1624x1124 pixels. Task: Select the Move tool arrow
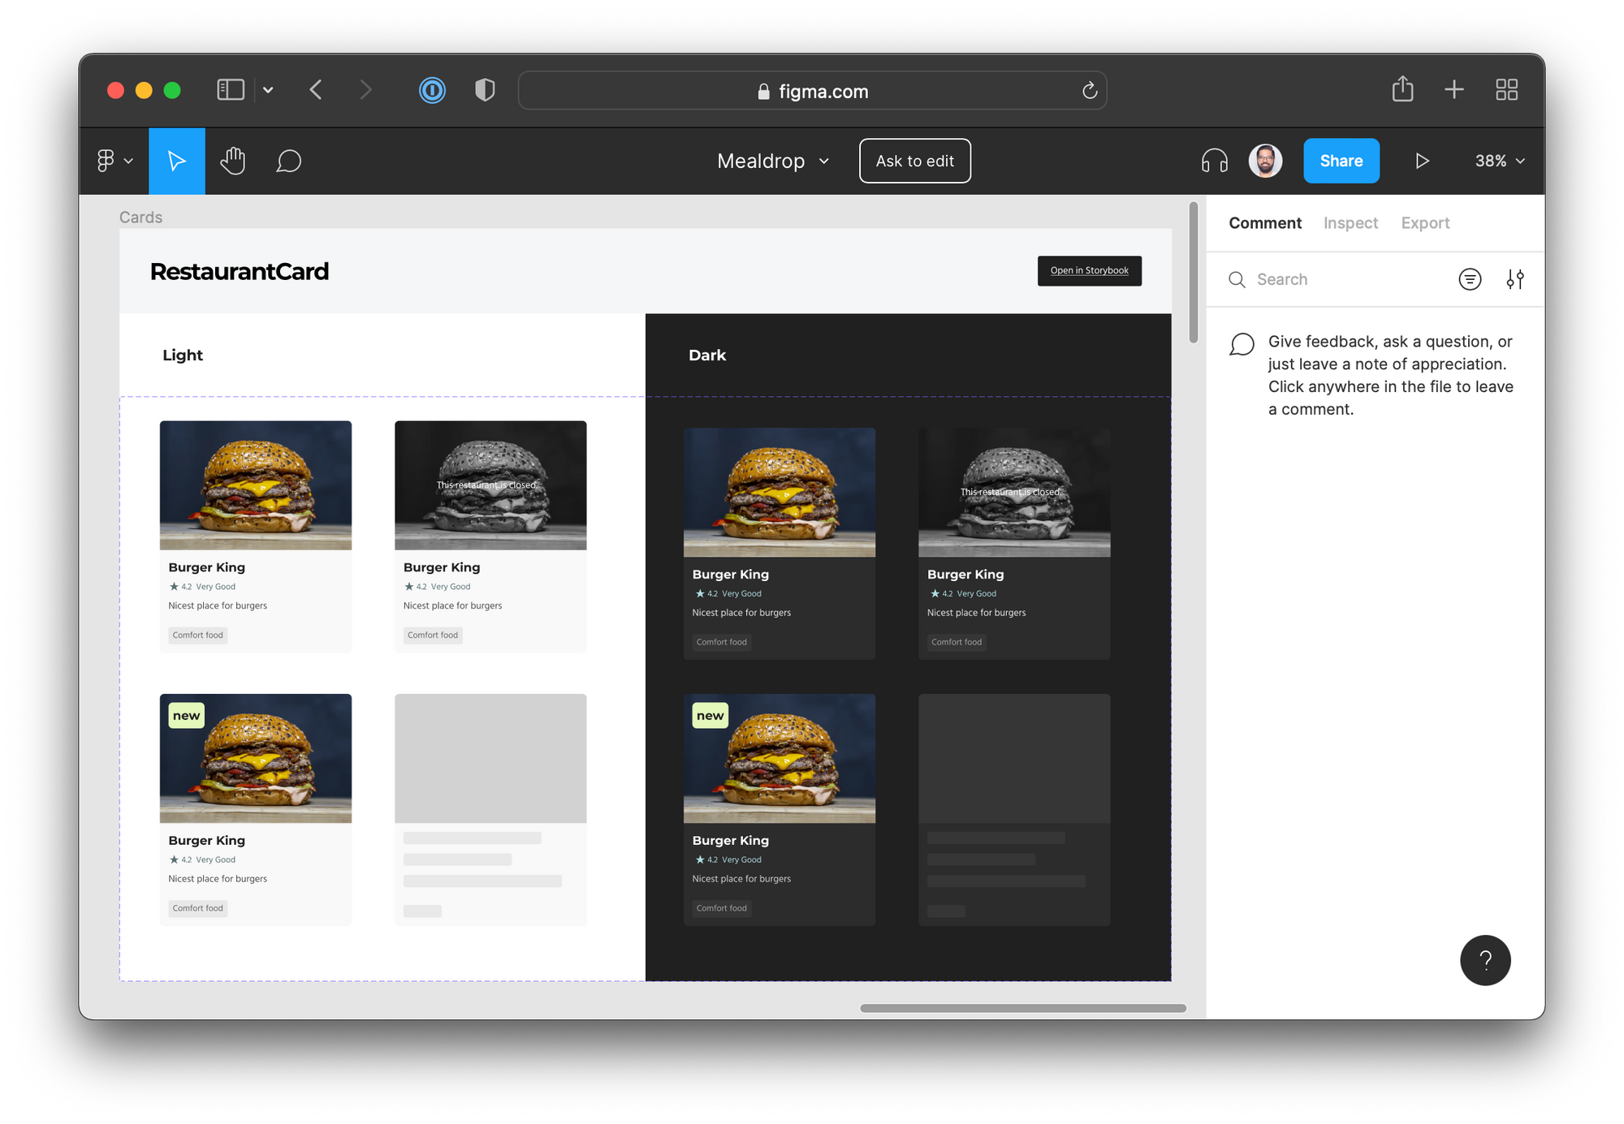176,161
